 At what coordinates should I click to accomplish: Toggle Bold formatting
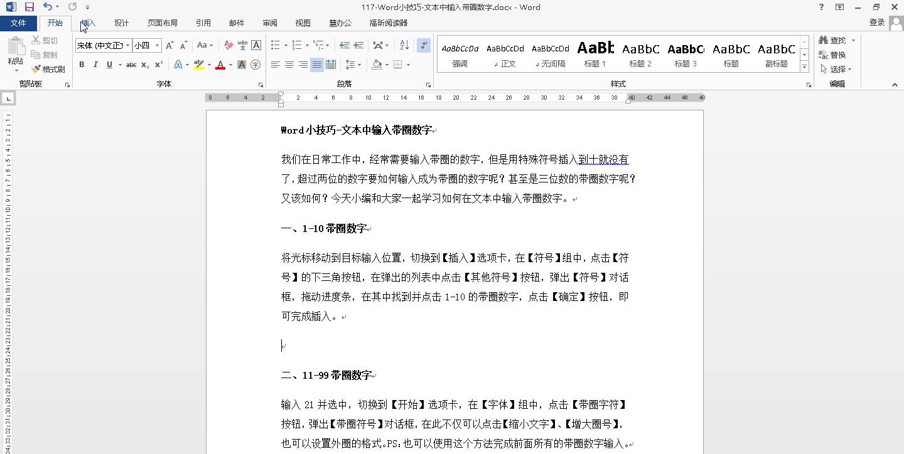click(x=82, y=65)
